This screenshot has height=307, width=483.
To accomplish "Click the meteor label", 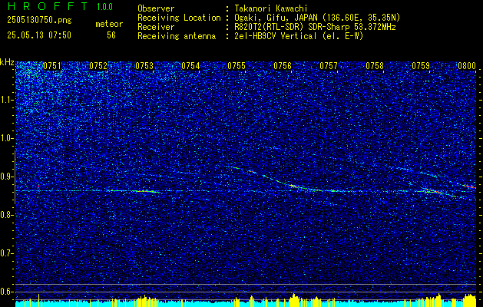I will coord(109,24).
